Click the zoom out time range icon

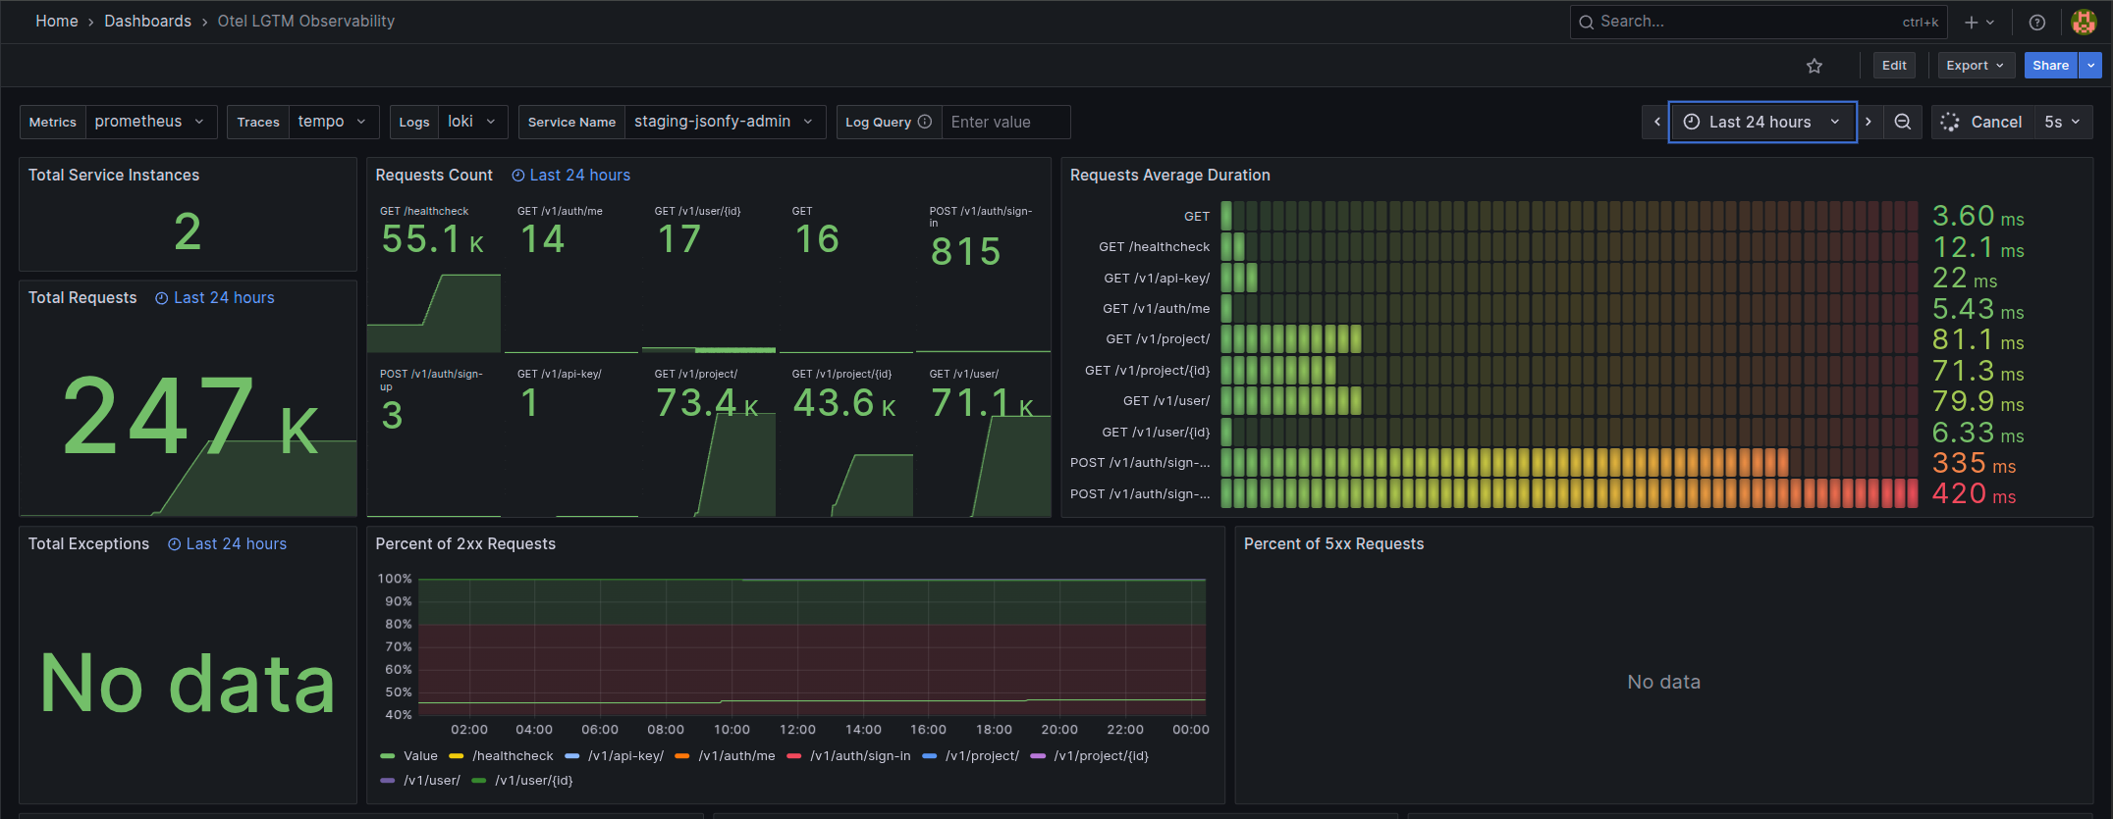tap(1902, 122)
